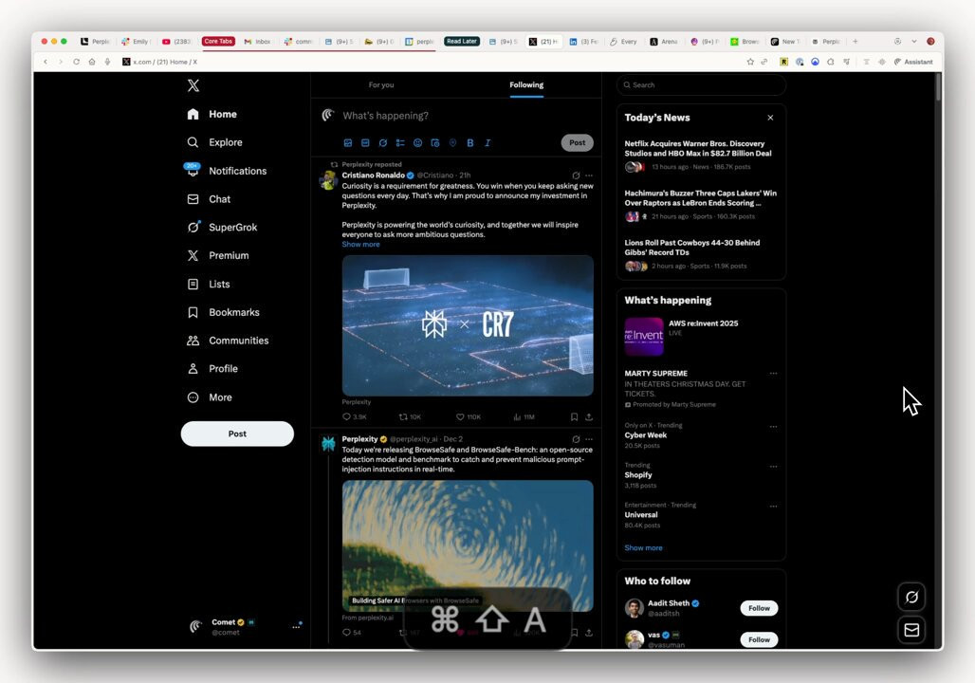Click Show more on Cristiano's post text
Viewport: 975px width, 683px height.
coord(360,245)
